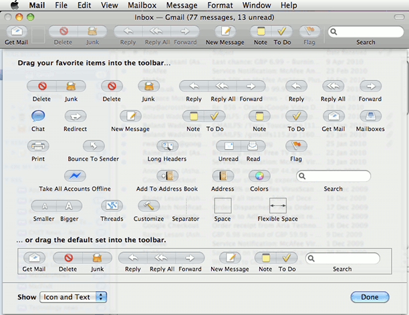The width and height of the screenshot is (409, 315).
Task: Select the Threads icon
Action: point(112,206)
